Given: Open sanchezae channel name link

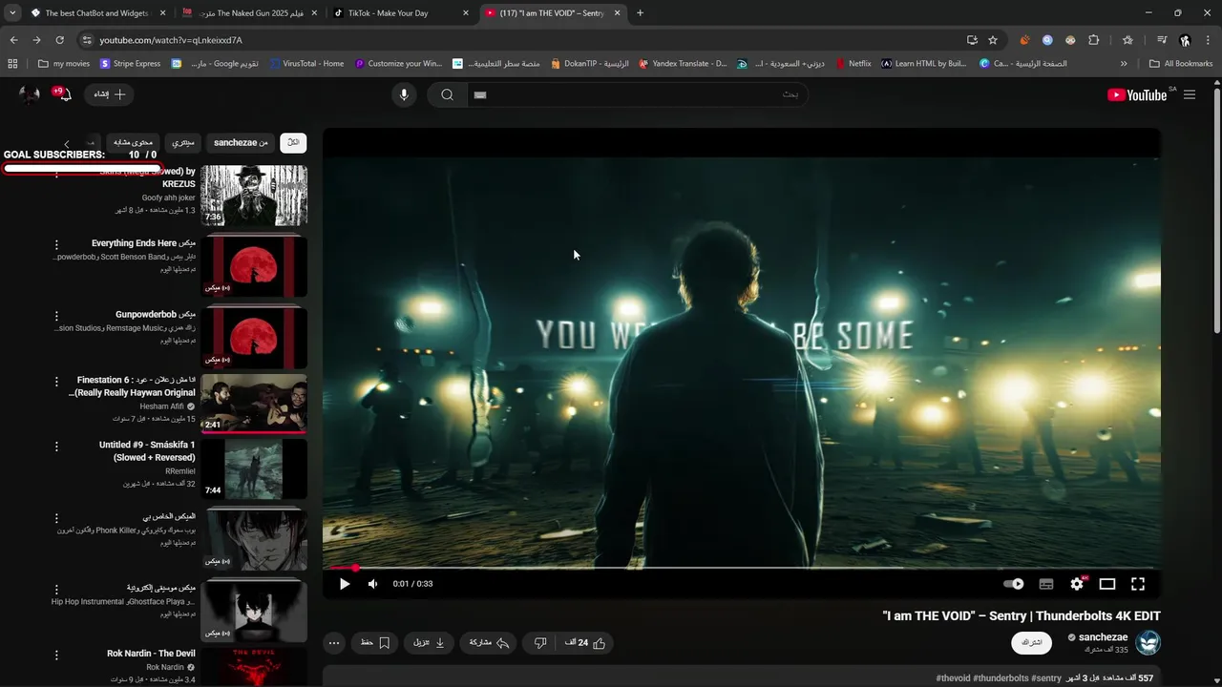Looking at the screenshot, I should pyautogui.click(x=1103, y=637).
